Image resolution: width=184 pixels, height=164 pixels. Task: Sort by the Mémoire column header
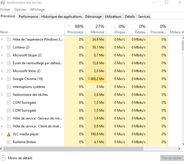click(96, 29)
